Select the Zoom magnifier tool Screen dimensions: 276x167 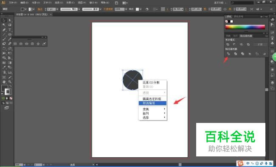click(10, 82)
